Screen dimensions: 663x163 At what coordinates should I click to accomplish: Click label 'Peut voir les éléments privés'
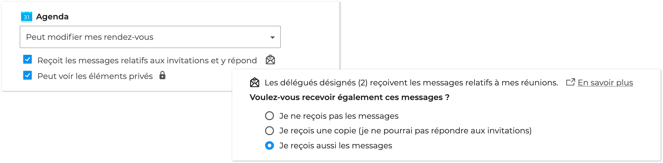(95, 76)
